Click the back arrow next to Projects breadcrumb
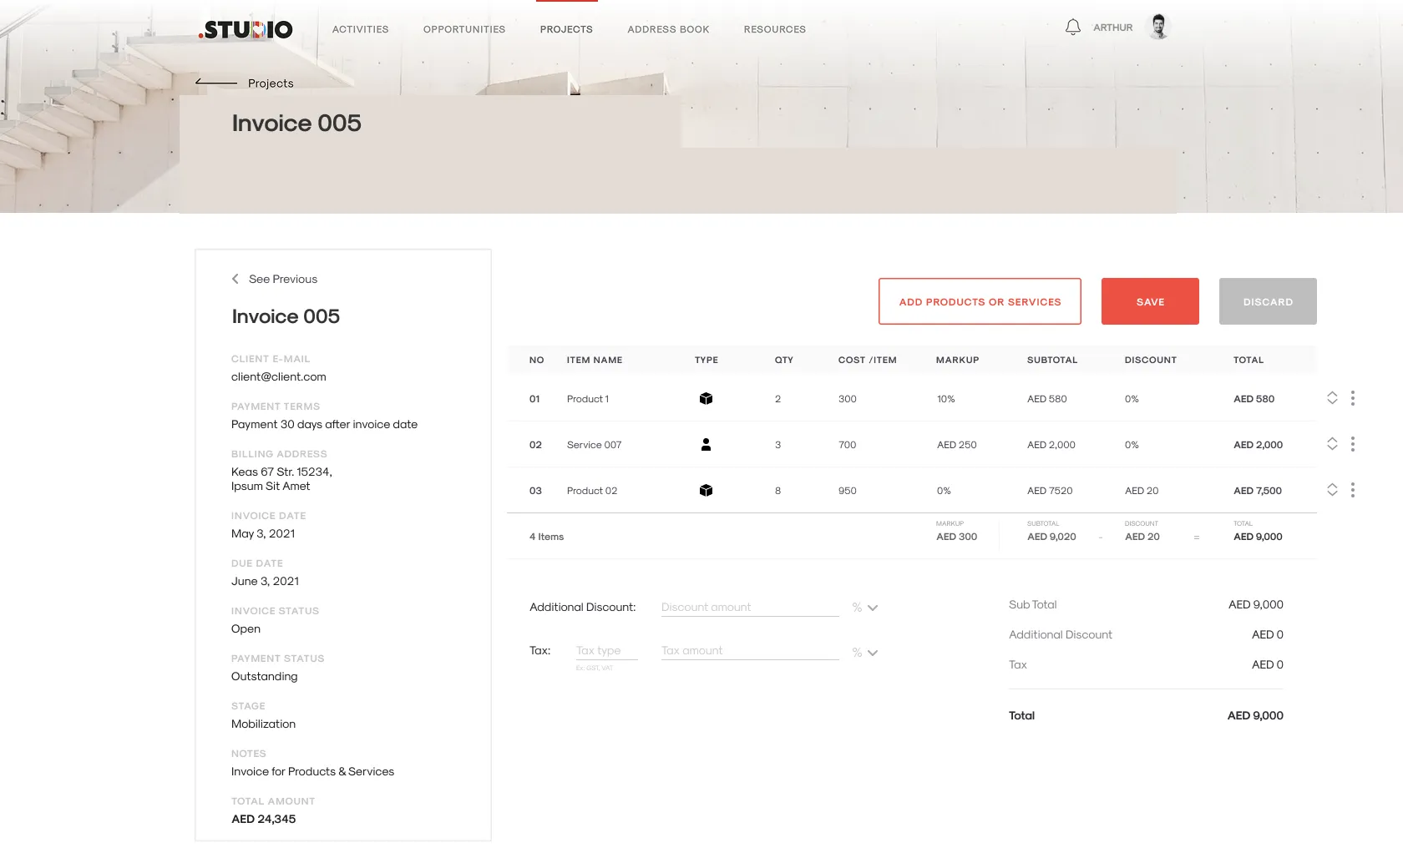The height and width of the screenshot is (868, 1403). point(217,82)
